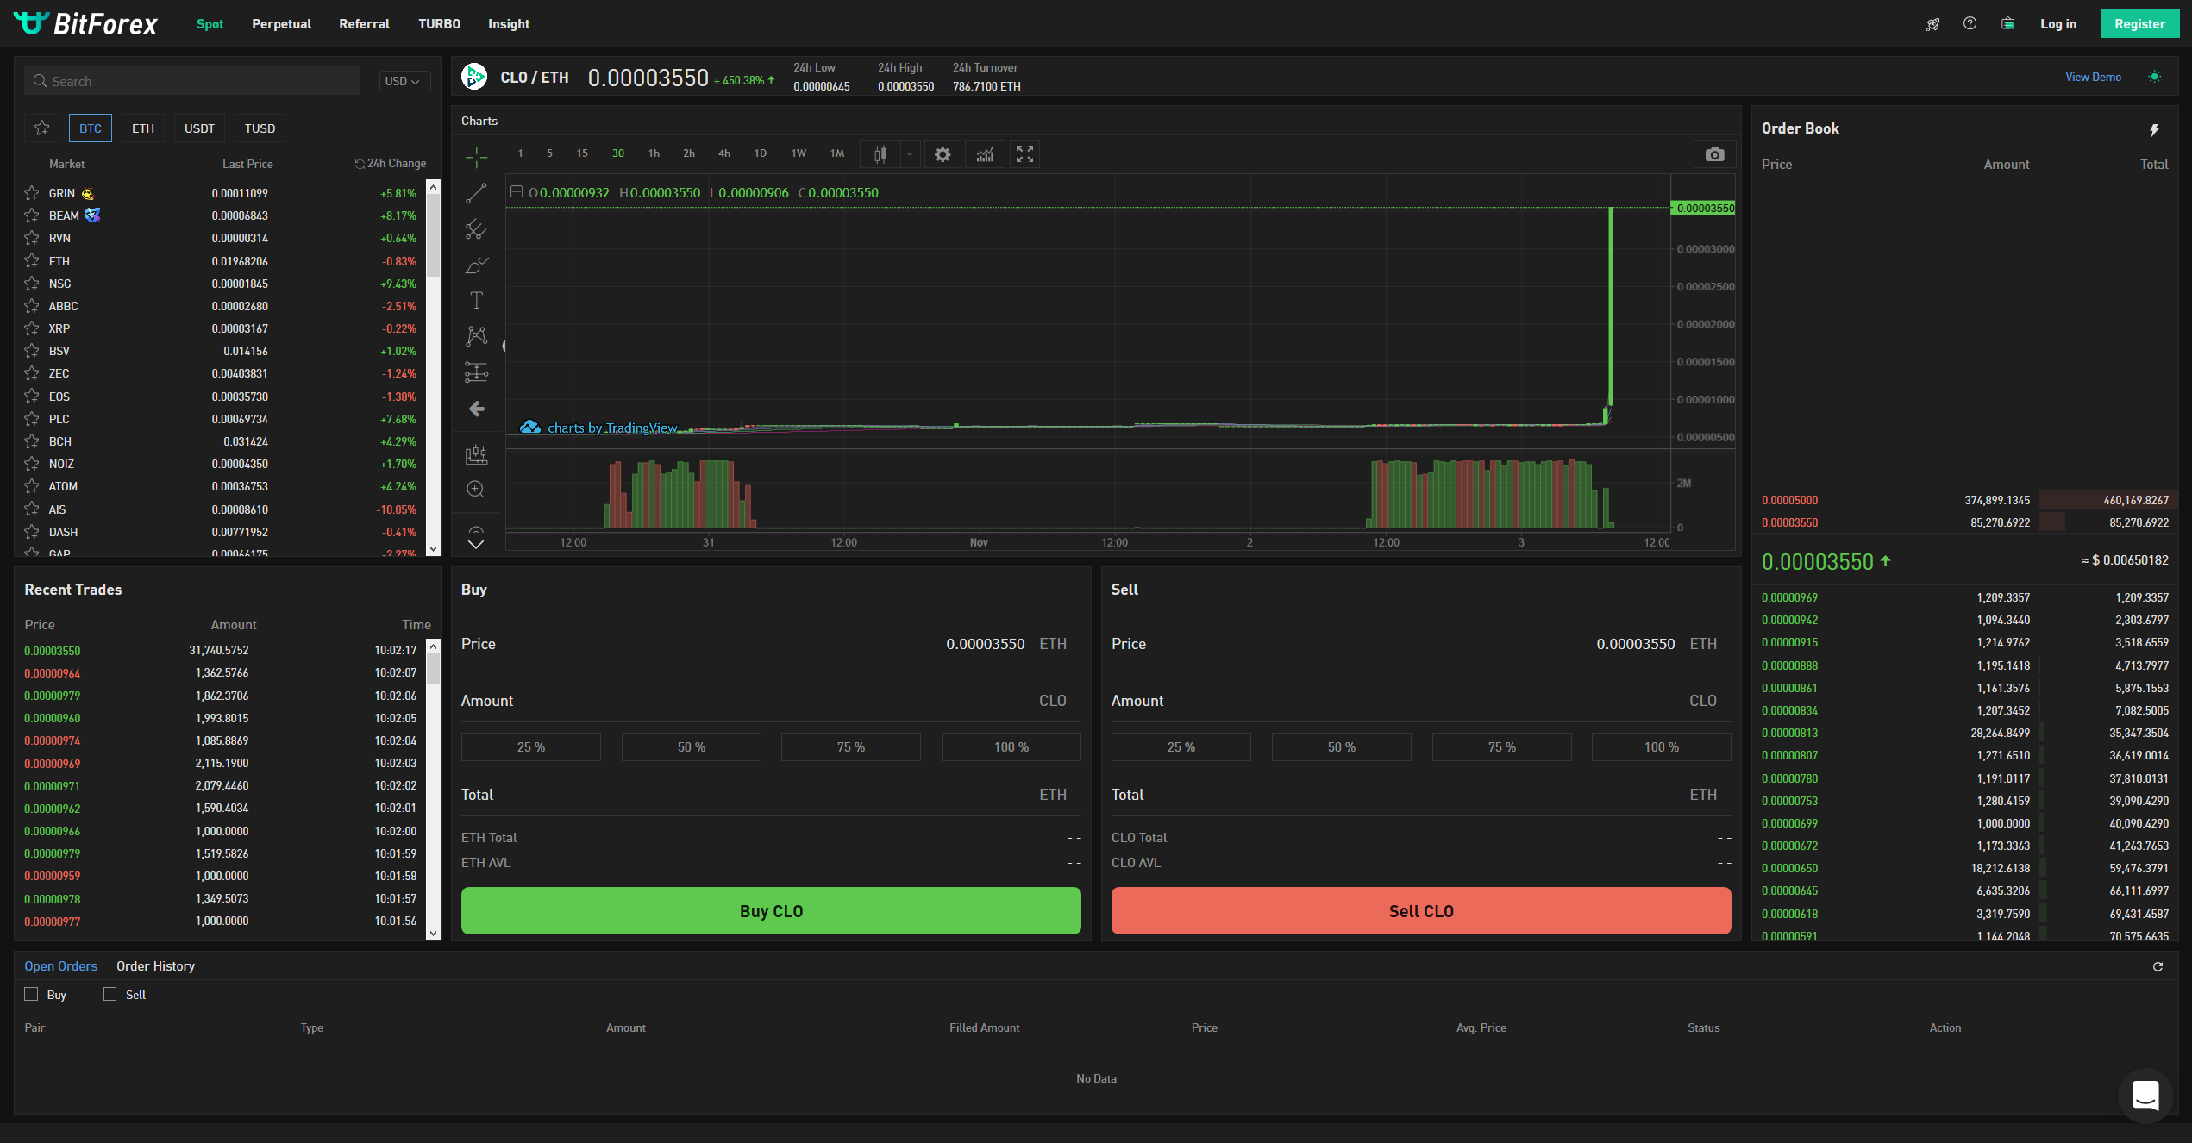
Task: Set sell amount to 100 %
Action: (1661, 747)
